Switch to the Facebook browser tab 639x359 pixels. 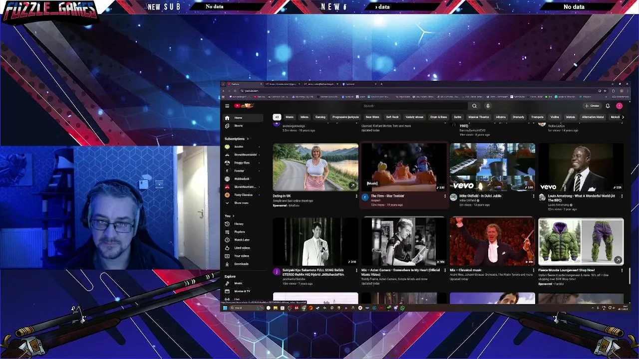(x=359, y=84)
